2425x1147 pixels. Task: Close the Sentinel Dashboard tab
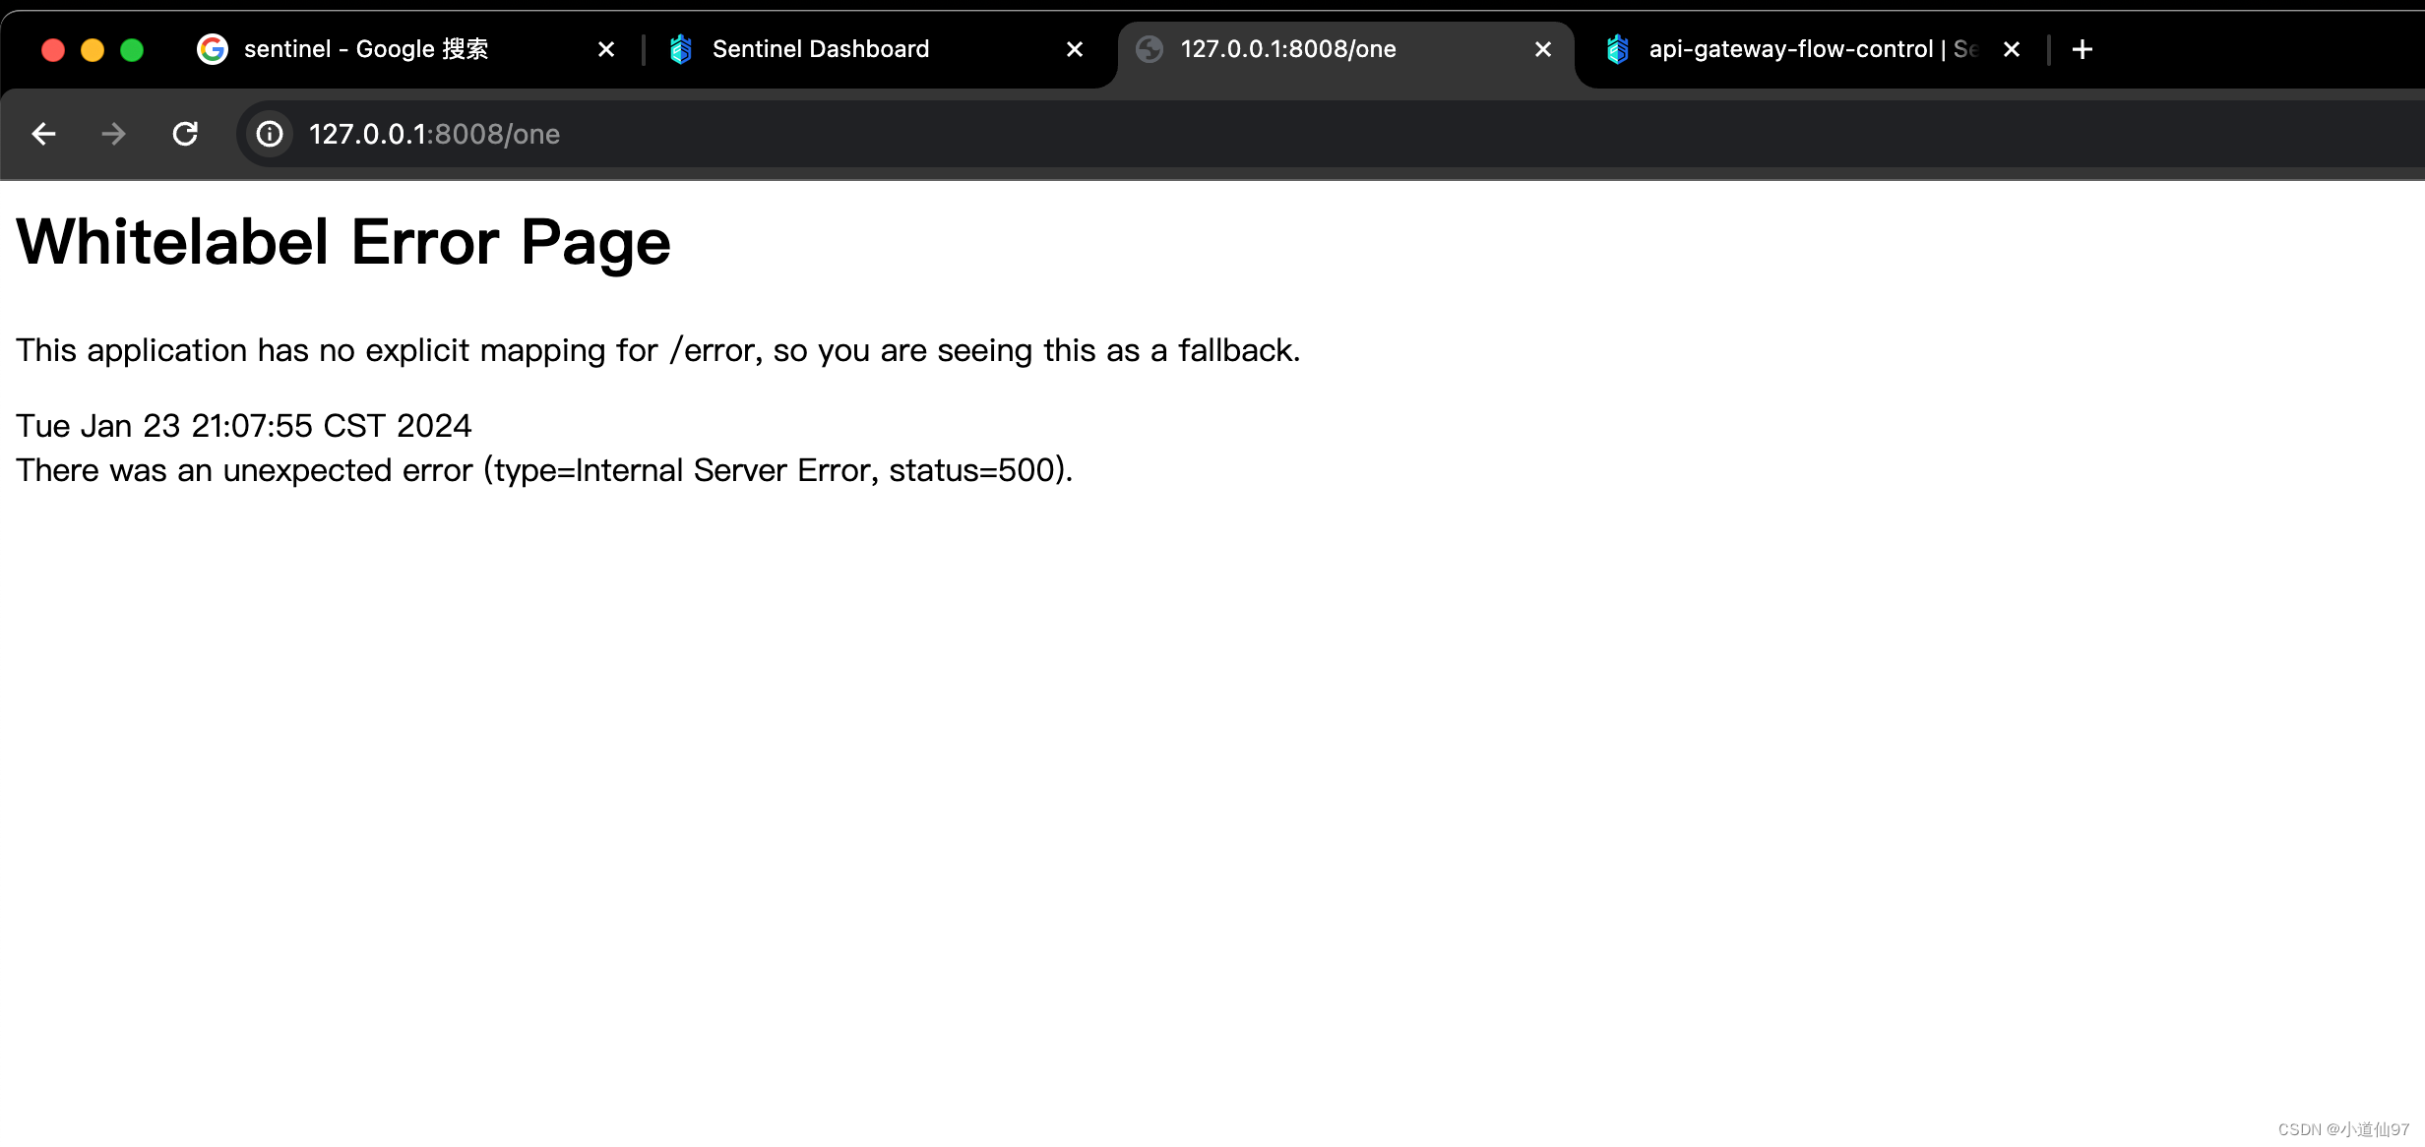pyautogui.click(x=1075, y=49)
